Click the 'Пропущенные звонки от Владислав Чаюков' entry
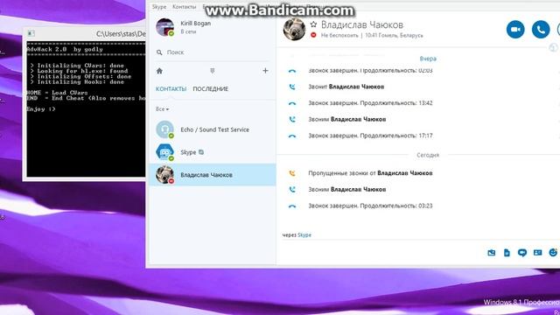560x315 pixels. click(370, 173)
